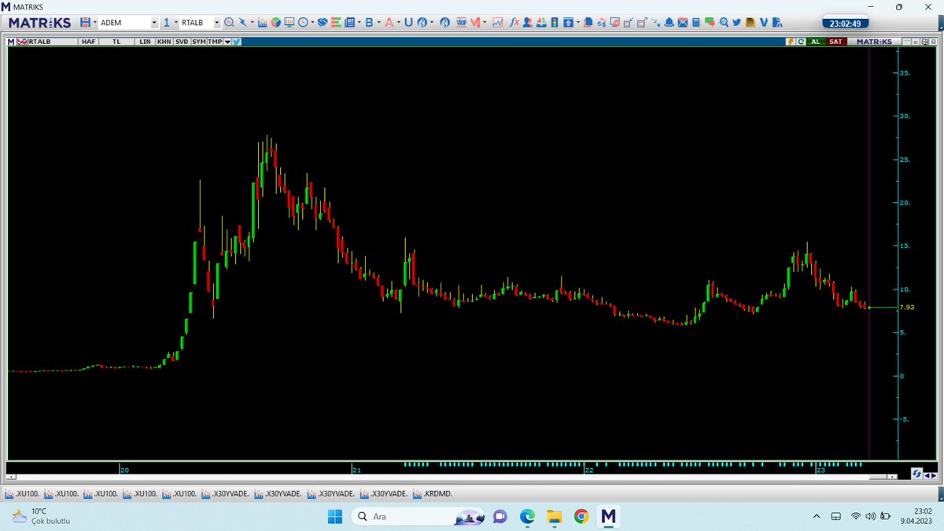Toggle the orange lightning icon in chart header
Screen dimensions: 944x531
click(x=791, y=41)
